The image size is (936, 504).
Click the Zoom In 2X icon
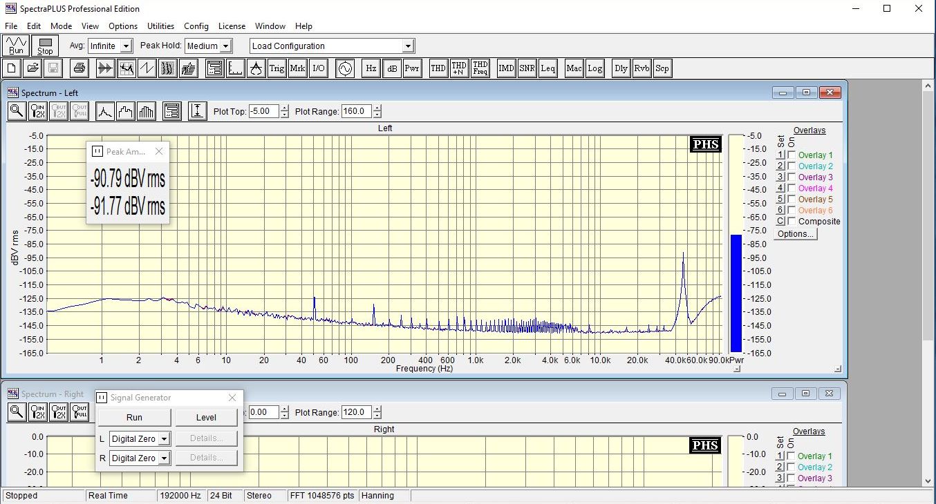click(x=38, y=111)
